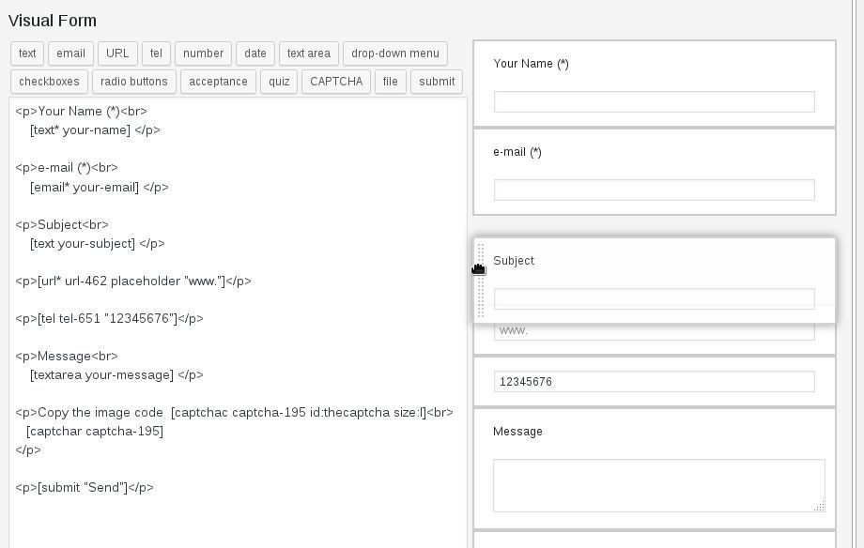Click into the Message preview textarea
864x548 pixels.
(x=657, y=484)
